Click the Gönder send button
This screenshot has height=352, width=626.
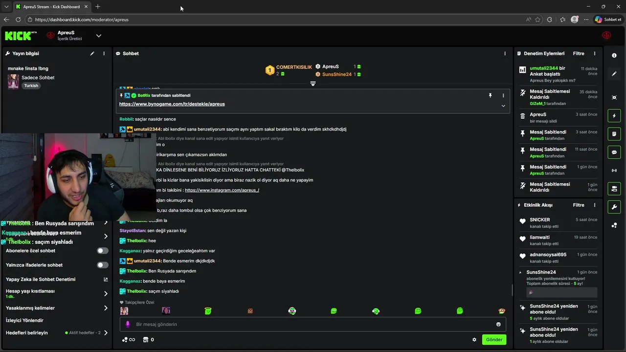tap(494, 340)
